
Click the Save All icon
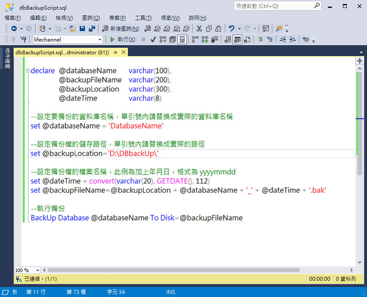[x=91, y=29]
